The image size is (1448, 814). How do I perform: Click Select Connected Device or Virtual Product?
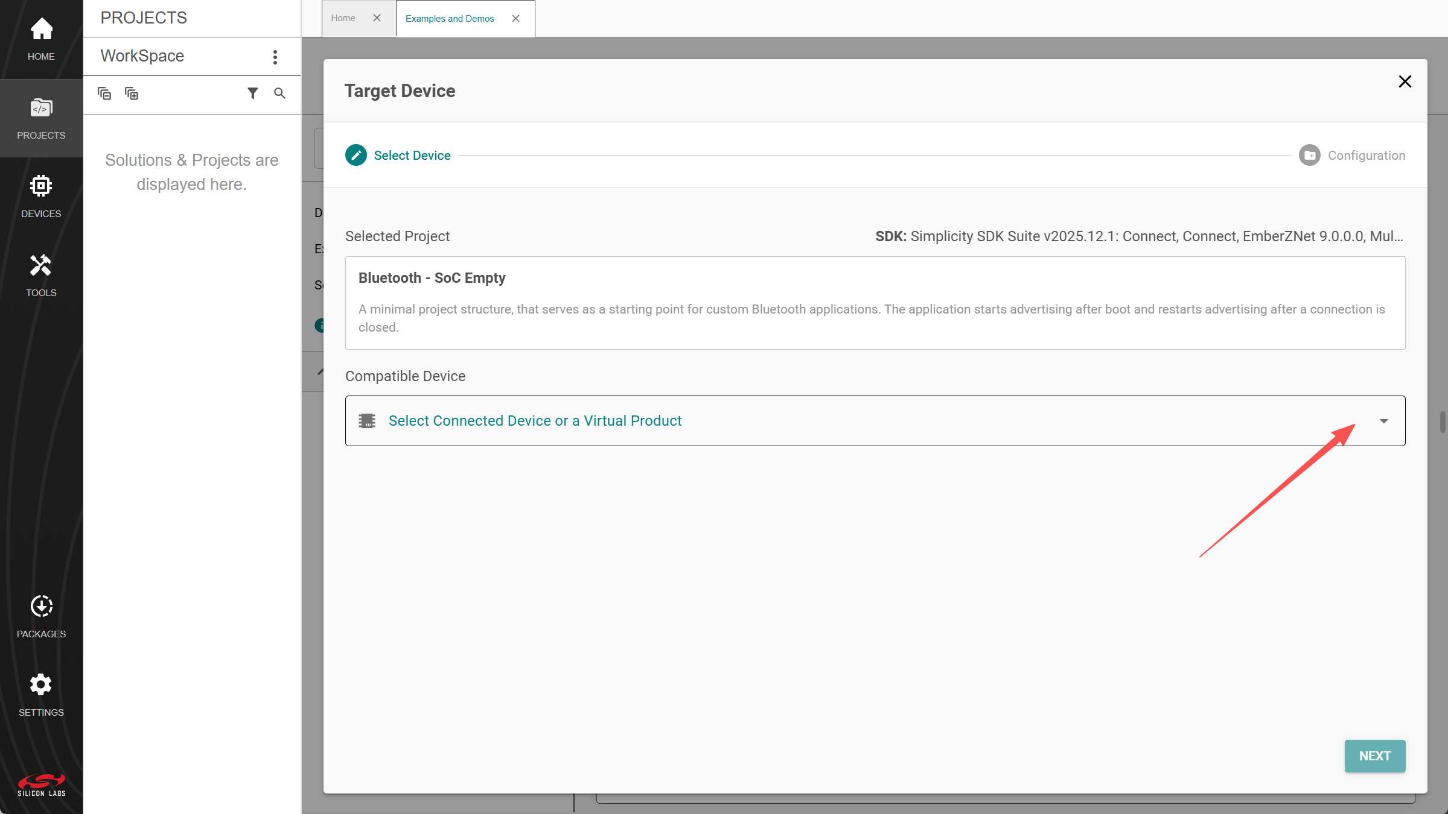535,421
